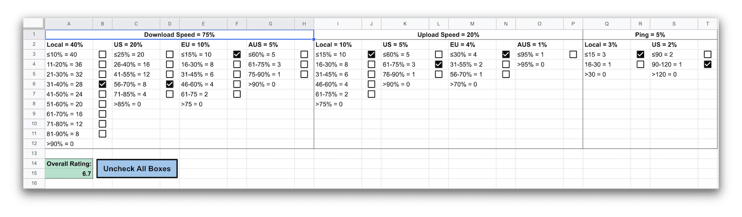Uncheck the EU upload ≤30% = 4 checkbox
This screenshot has width=742, height=217.
click(506, 54)
